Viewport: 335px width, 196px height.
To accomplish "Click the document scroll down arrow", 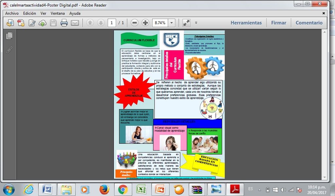I will [325, 177].
